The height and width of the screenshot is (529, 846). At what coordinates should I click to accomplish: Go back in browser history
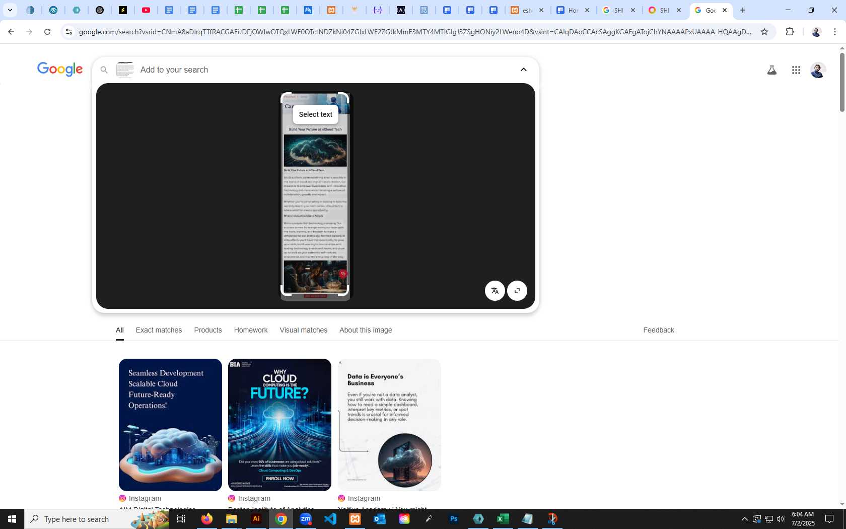(x=11, y=32)
